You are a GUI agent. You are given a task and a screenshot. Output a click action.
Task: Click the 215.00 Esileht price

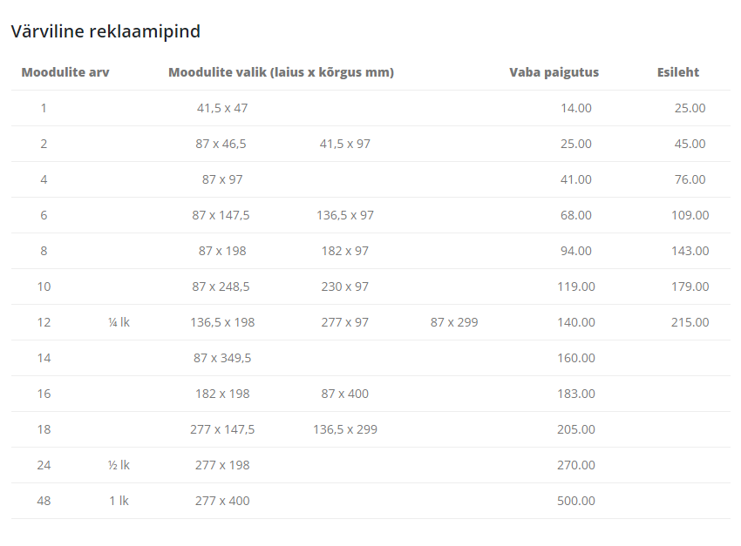690,322
